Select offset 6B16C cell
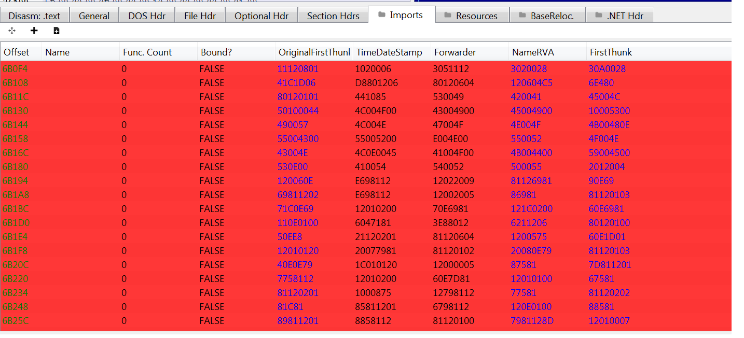Image resolution: width=744 pixels, height=338 pixels. (x=16, y=153)
